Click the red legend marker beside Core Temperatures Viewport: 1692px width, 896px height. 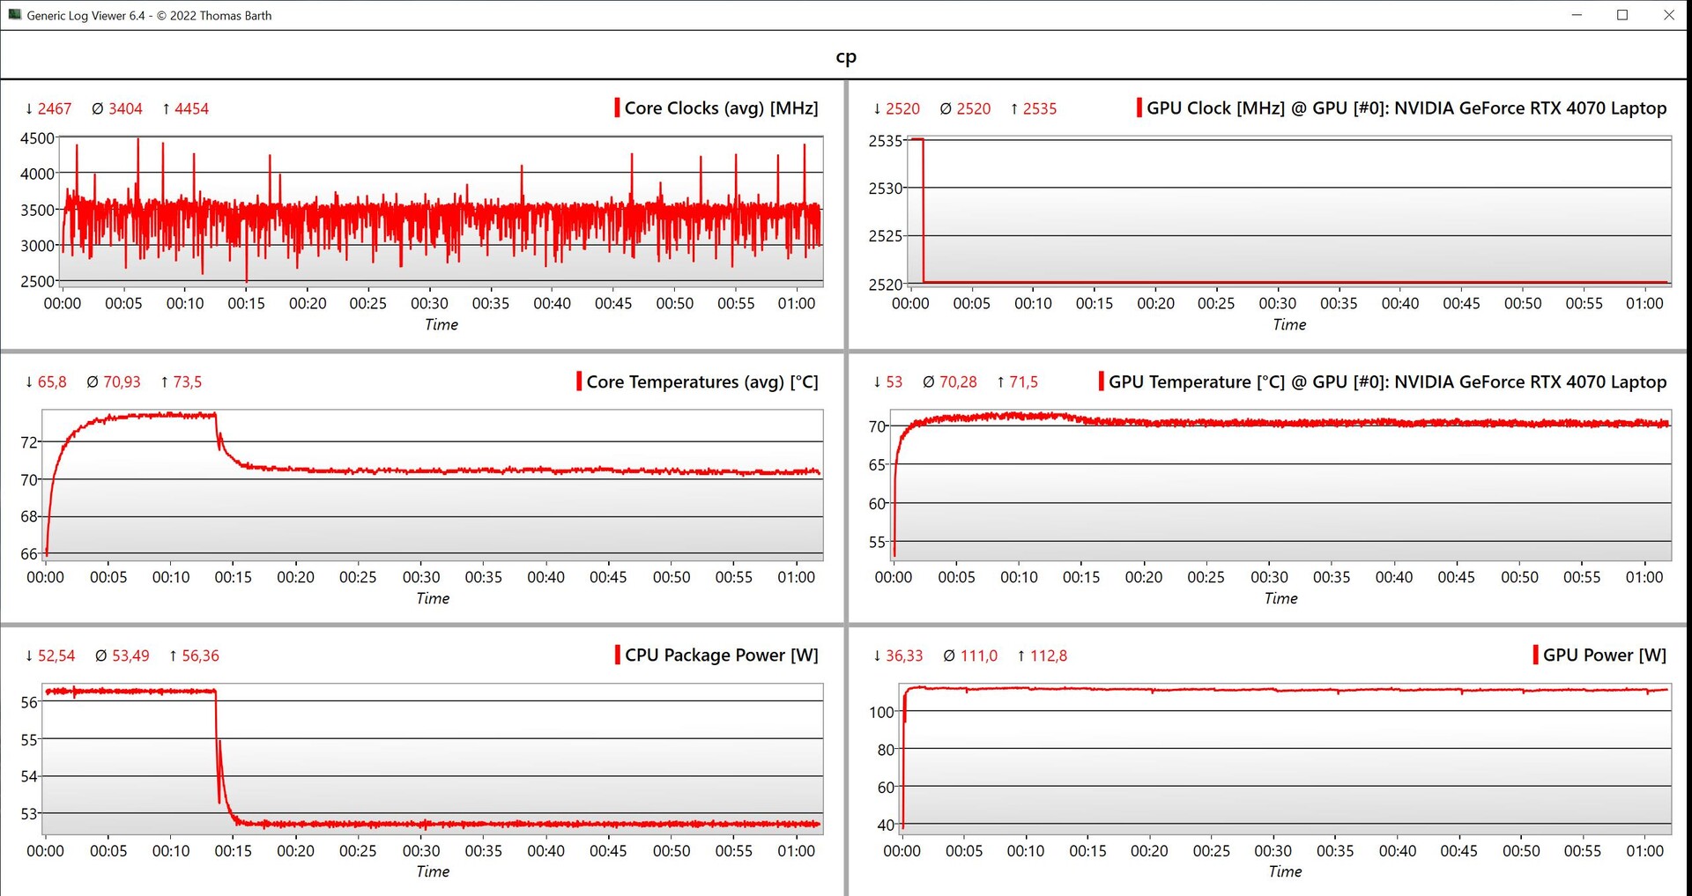click(x=579, y=381)
